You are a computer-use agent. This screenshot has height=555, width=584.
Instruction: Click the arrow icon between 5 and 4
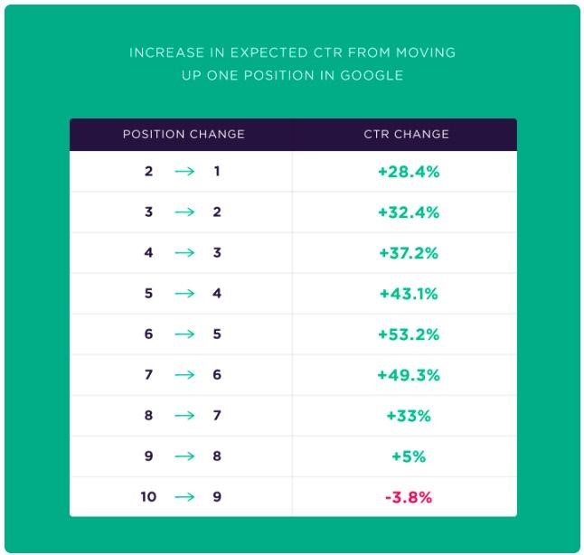coord(184,294)
